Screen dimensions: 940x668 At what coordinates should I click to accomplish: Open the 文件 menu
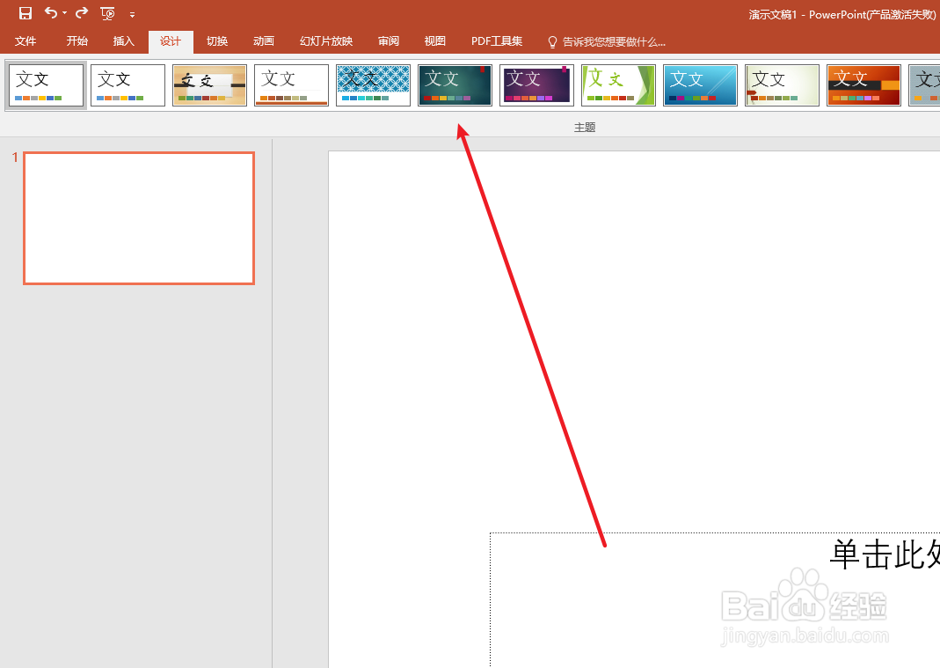click(x=26, y=40)
